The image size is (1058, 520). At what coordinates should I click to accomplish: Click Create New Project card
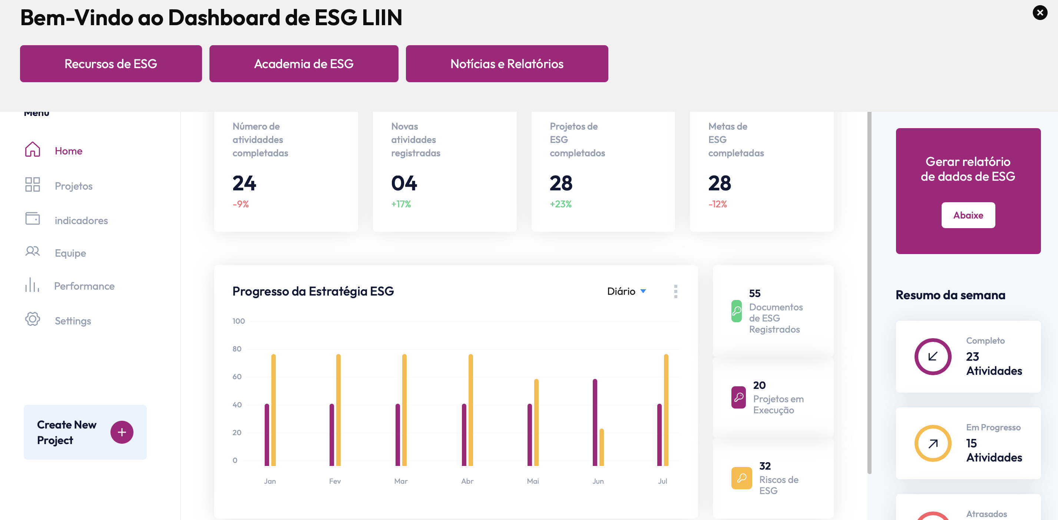pos(85,433)
